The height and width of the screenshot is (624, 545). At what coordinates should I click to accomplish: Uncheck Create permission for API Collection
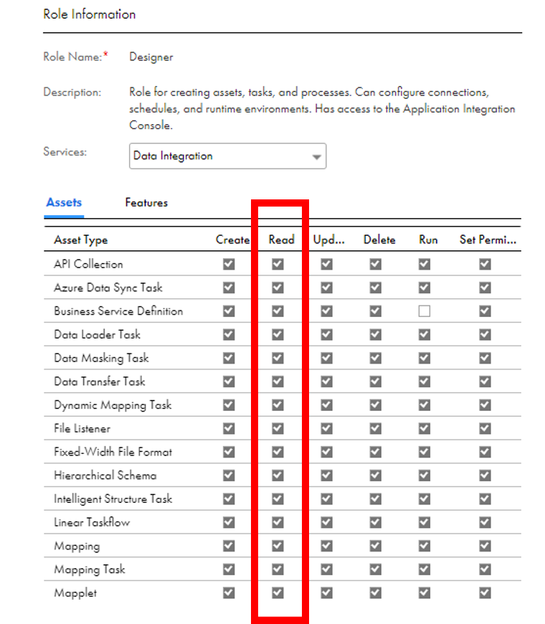229,264
